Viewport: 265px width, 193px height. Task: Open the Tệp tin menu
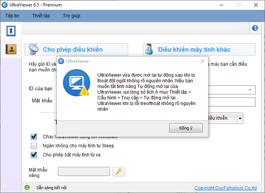click(12, 15)
